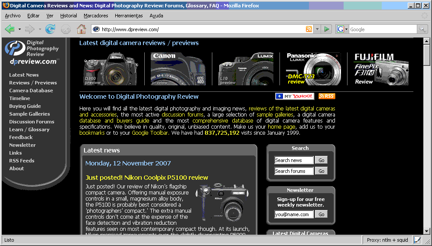Open the Historial menu
The height and width of the screenshot is (246, 432).
click(68, 16)
